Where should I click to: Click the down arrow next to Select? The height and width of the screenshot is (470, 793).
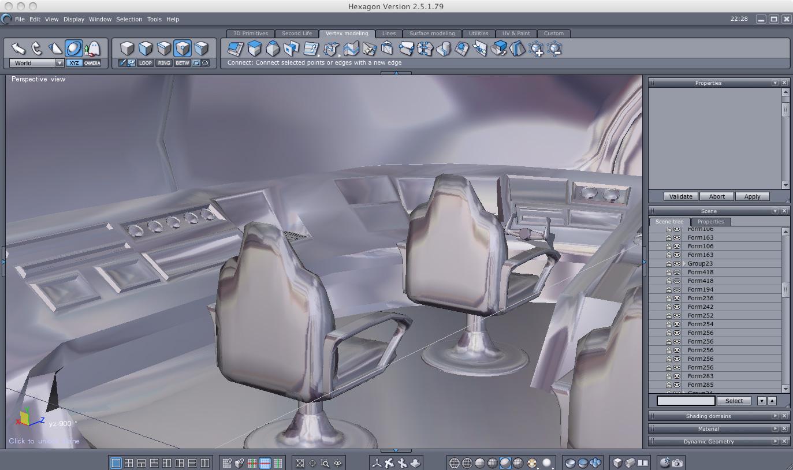tap(762, 401)
